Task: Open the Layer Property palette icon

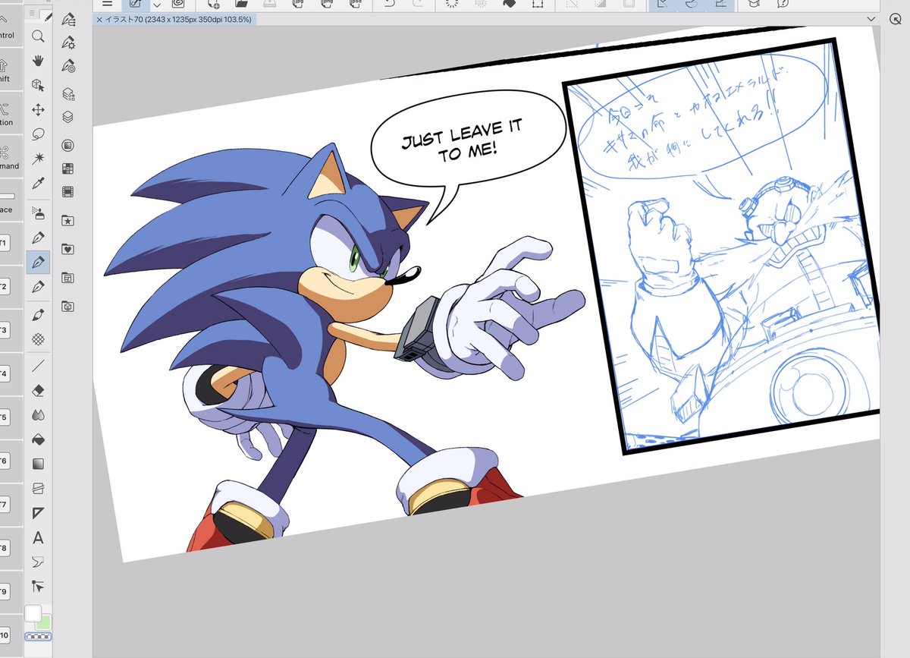Action: (68, 93)
